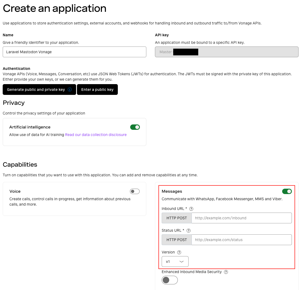This screenshot has width=301, height=290.
Task: Show help for Enhanced Inbound Media Security
Action: [226, 272]
